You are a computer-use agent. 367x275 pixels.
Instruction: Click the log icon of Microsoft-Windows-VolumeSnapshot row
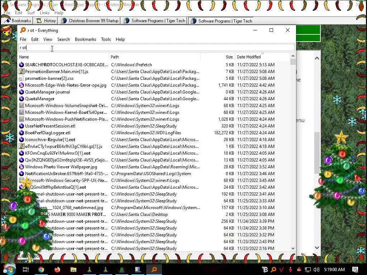[22, 106]
